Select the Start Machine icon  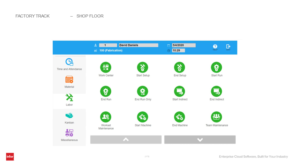pyautogui.click(x=143, y=117)
